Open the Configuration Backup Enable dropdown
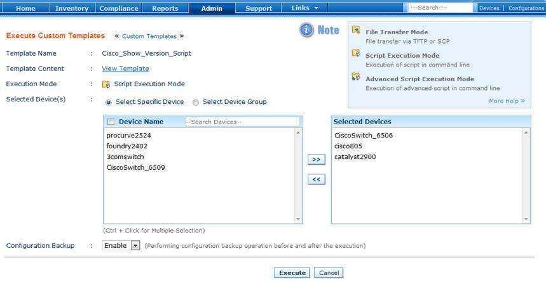 click(x=121, y=245)
